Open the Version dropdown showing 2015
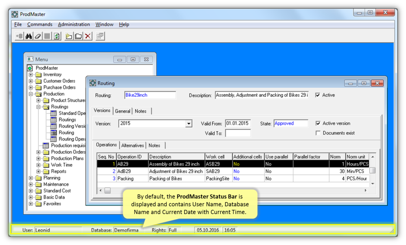The image size is (406, 245). tap(189, 124)
